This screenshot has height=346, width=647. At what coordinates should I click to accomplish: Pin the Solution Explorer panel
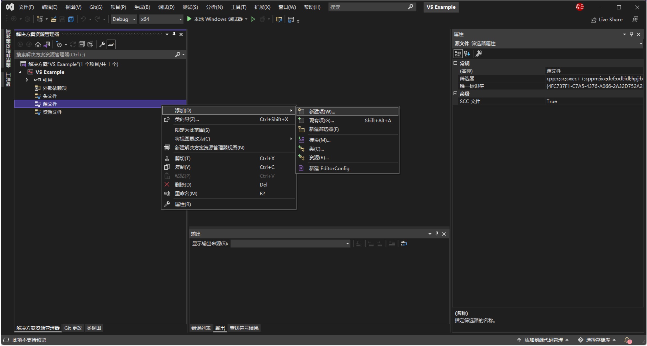tap(174, 34)
